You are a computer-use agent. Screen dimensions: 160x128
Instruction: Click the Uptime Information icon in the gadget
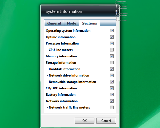pos(117,1)
